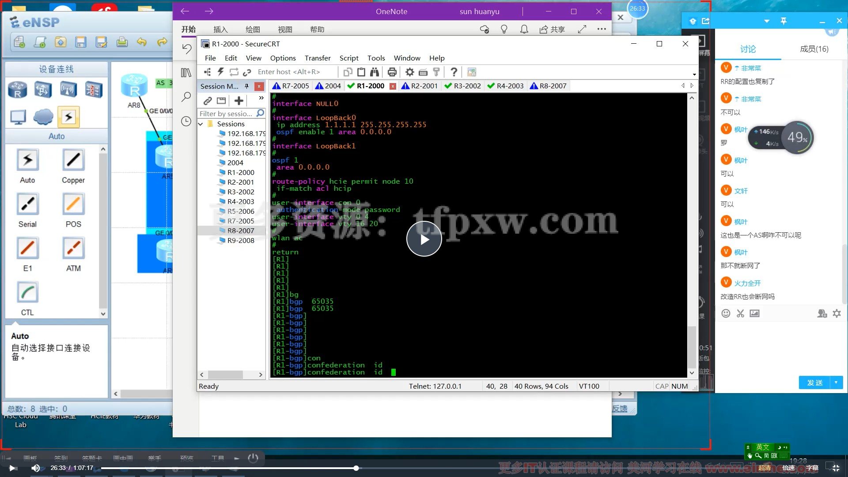The width and height of the screenshot is (848, 477).
Task: Switch to the R8-2007 session tab
Action: tap(548, 86)
